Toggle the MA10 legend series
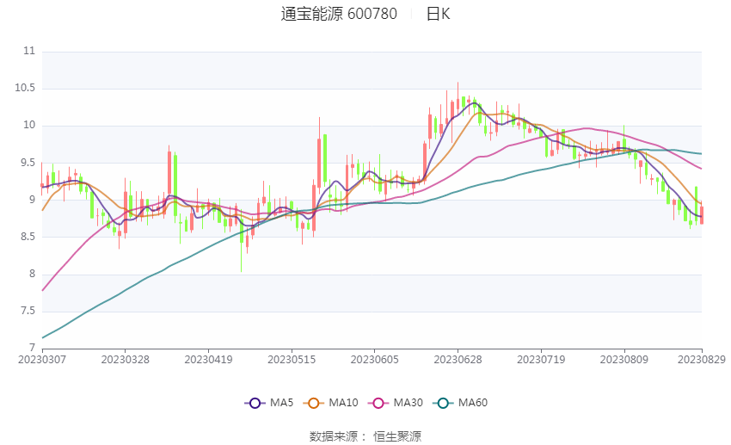Image resolution: width=731 pixels, height=445 pixels. coord(330,403)
